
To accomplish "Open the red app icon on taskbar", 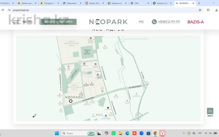I will click(x=134, y=133).
